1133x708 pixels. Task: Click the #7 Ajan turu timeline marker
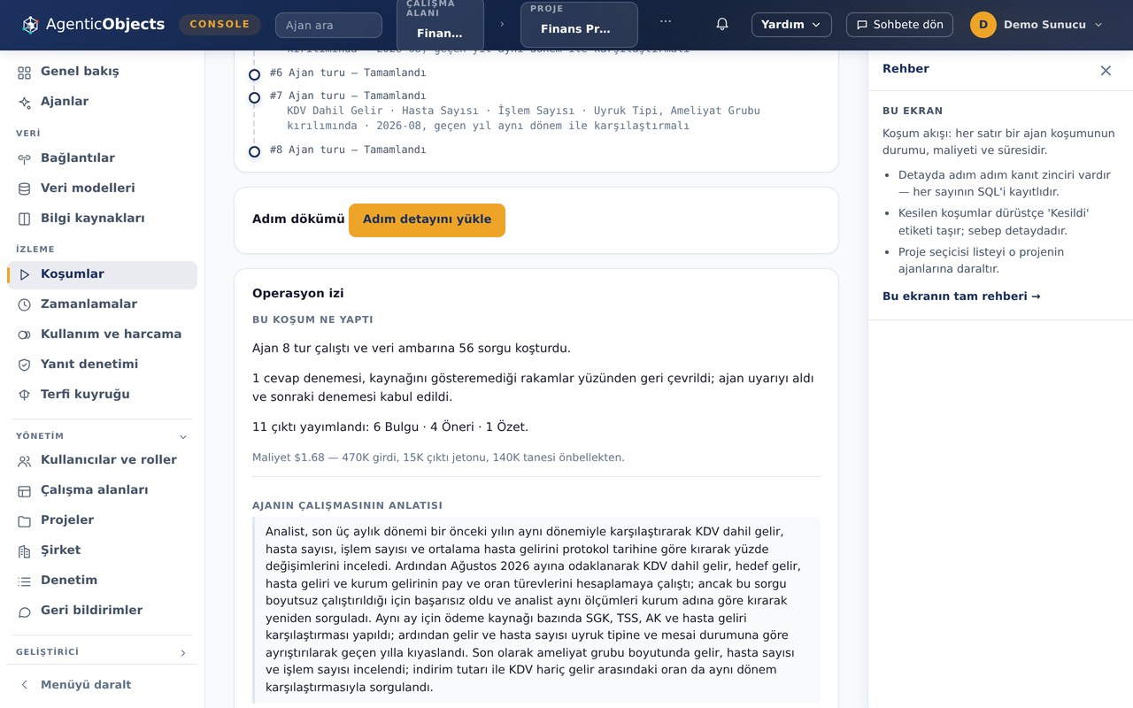[x=254, y=97]
